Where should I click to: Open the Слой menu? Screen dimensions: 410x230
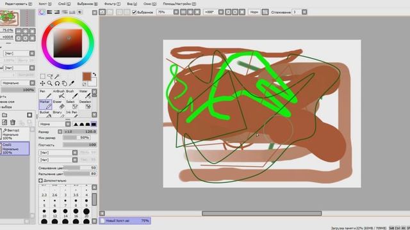pos(64,4)
